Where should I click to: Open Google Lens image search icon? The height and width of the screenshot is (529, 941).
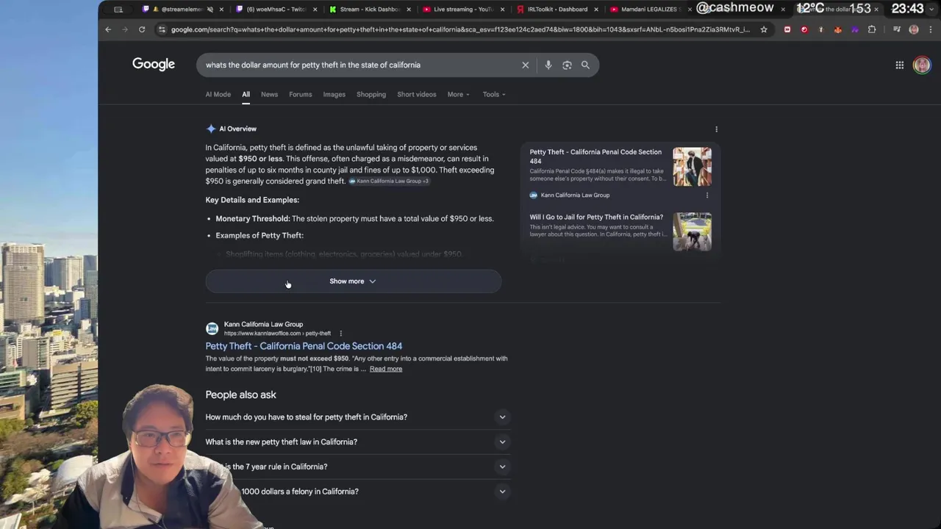[x=567, y=65]
